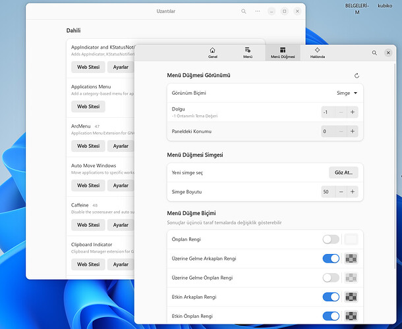Open Görünüm Biçimi dropdown showing Simge
This screenshot has width=402, height=329.
point(347,93)
